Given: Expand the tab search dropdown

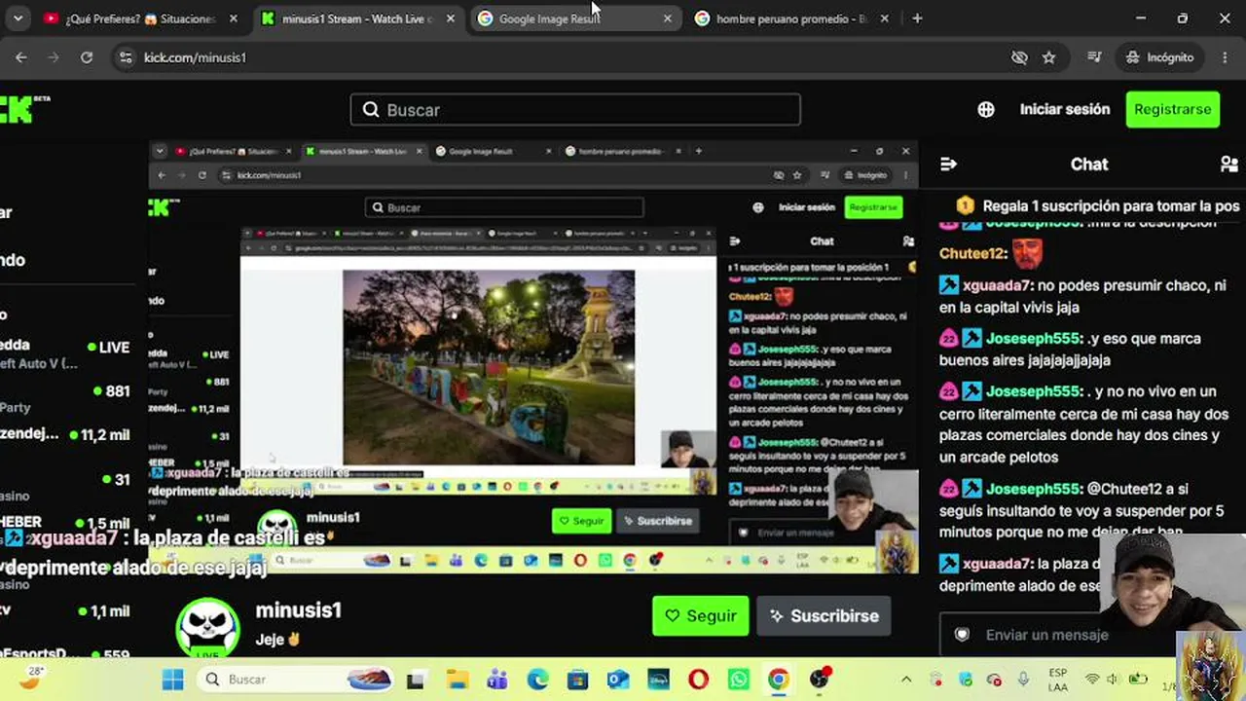Looking at the screenshot, I should (x=18, y=18).
